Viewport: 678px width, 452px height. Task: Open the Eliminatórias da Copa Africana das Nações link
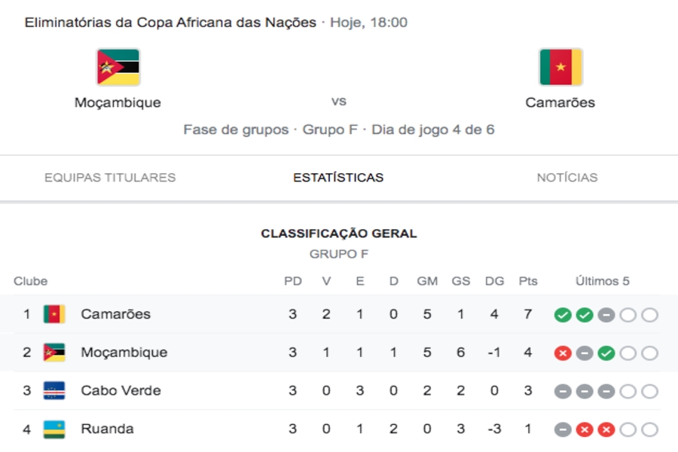pos(170,23)
